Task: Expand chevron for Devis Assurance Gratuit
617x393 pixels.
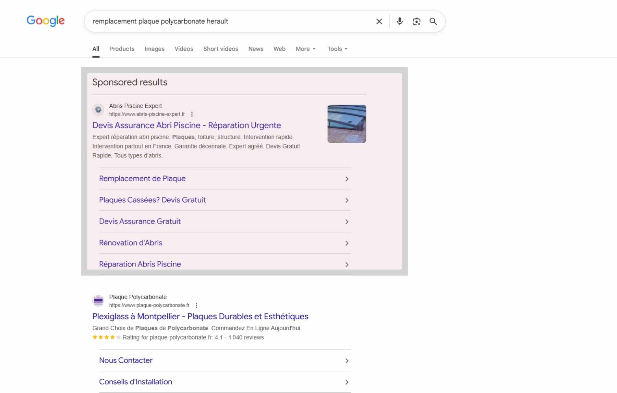Action: click(347, 222)
